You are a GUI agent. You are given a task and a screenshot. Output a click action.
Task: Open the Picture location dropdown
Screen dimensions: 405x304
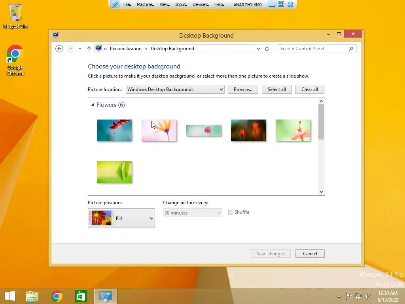pos(175,89)
